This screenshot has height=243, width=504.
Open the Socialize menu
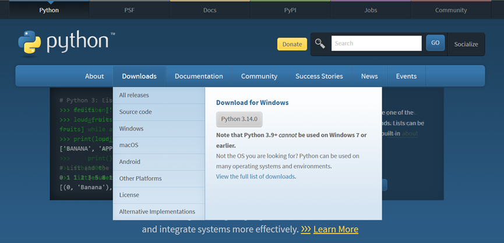click(x=466, y=44)
